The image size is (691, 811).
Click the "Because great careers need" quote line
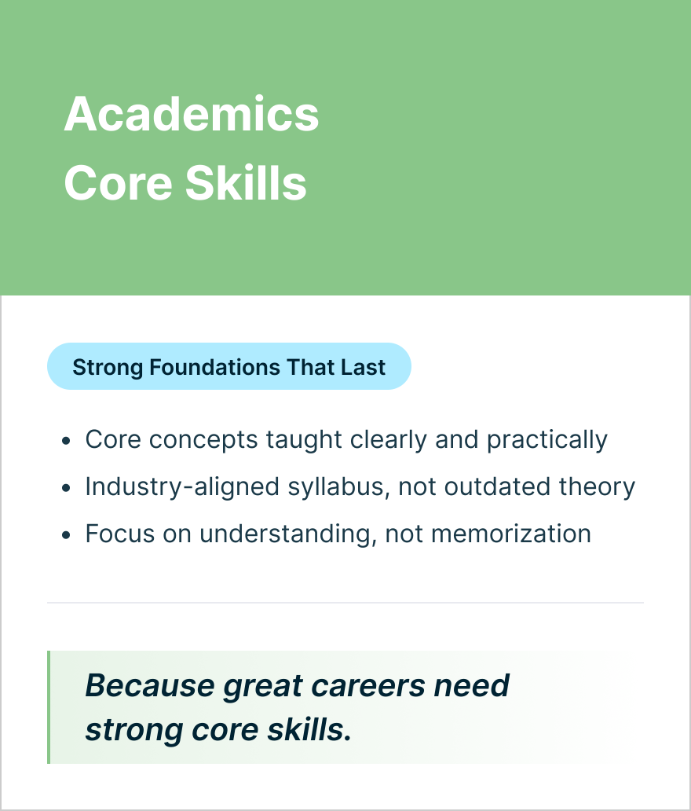[297, 685]
